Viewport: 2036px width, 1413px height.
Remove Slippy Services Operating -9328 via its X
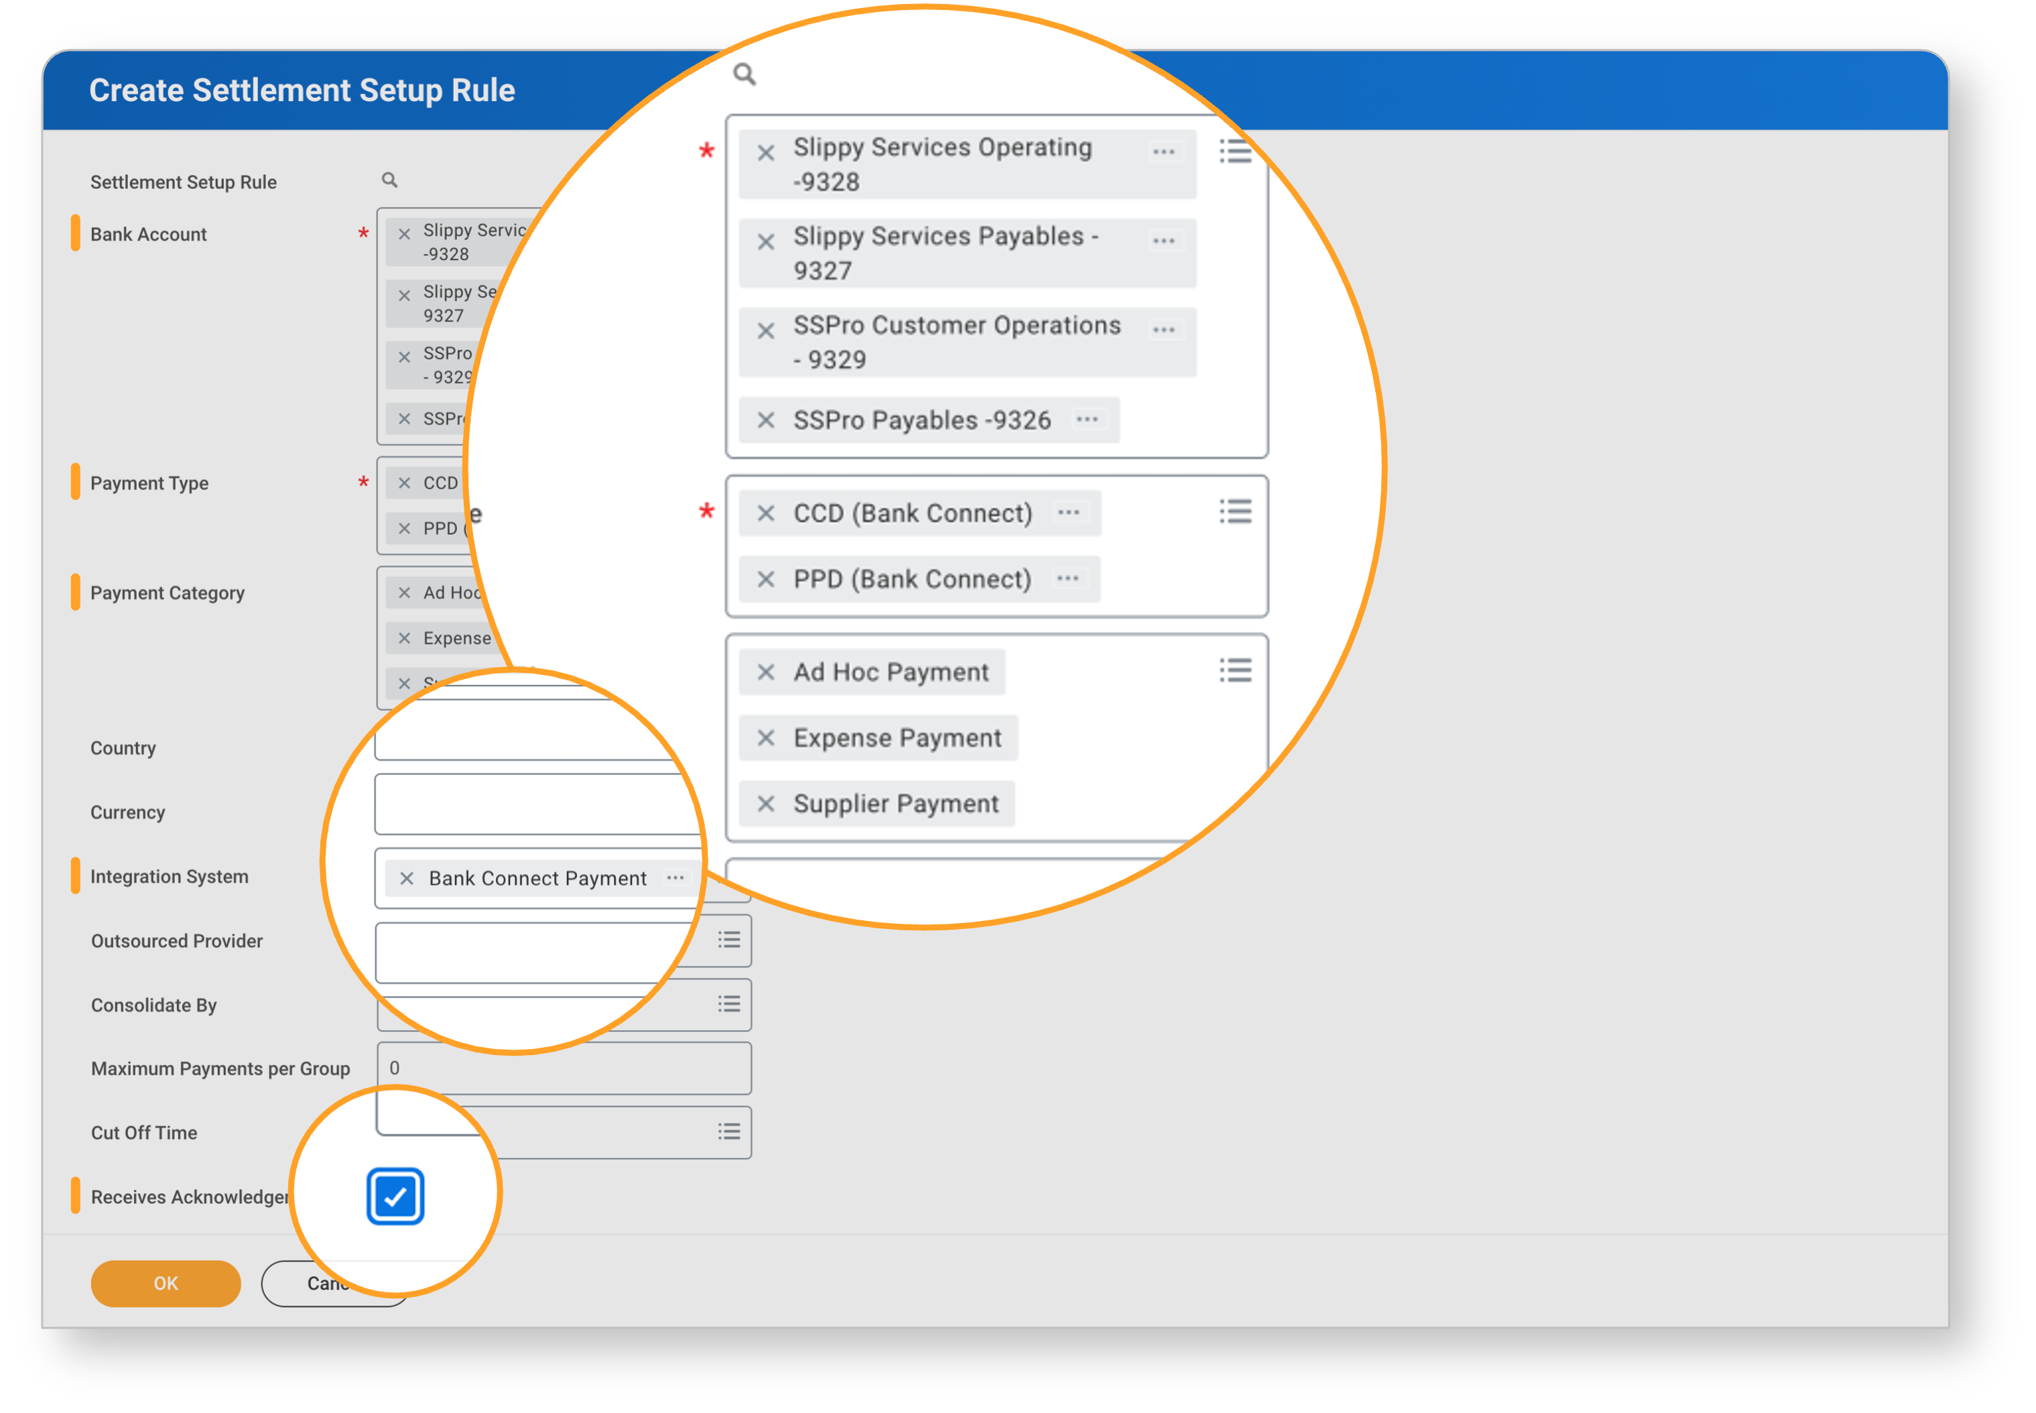[766, 153]
